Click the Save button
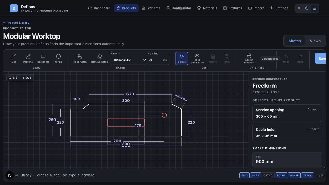The image size is (329, 185). 320,59
